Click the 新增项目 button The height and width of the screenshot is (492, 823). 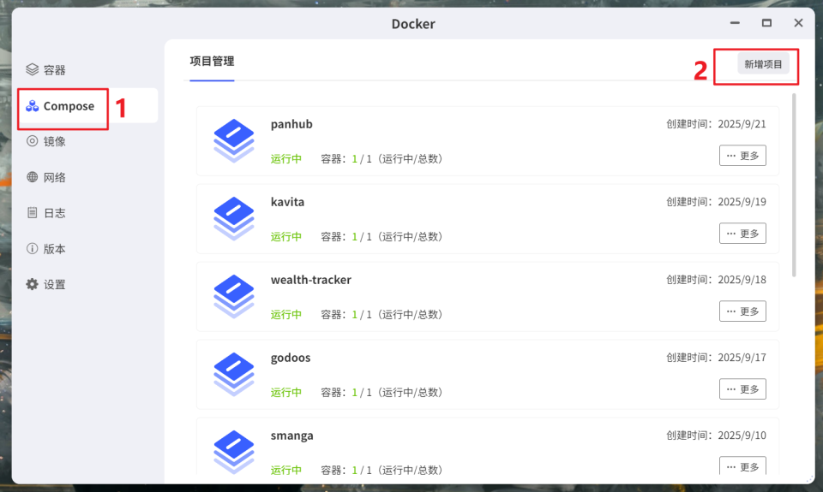(763, 64)
